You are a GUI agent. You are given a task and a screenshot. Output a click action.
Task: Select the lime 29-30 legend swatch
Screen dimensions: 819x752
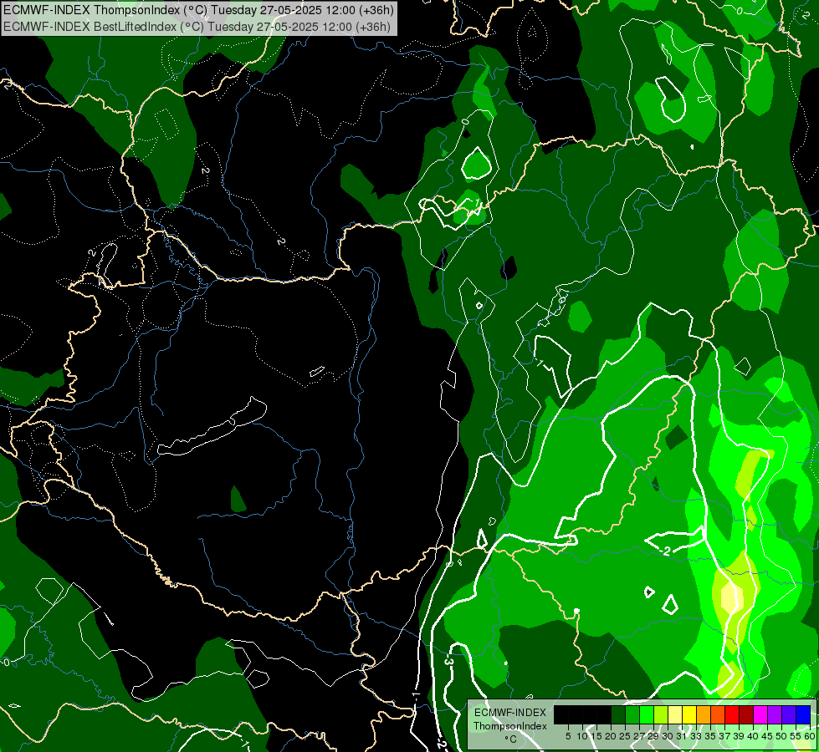[661, 714]
